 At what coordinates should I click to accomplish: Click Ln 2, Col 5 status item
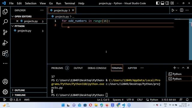[x=103, y=100]
